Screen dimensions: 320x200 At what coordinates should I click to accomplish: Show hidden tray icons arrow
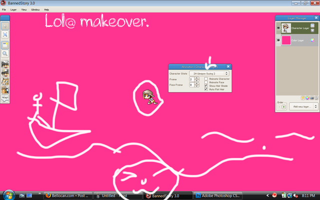pos(267,195)
